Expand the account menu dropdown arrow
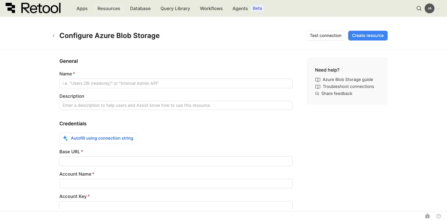The width and height of the screenshot is (447, 221). click(438, 8)
